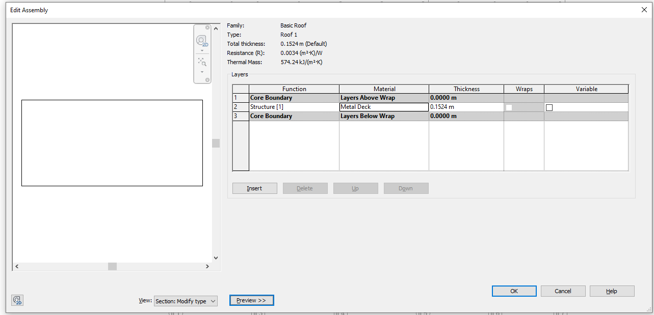This screenshot has width=654, height=315.
Task: Select the Metal Deck material cell
Action: click(384, 107)
